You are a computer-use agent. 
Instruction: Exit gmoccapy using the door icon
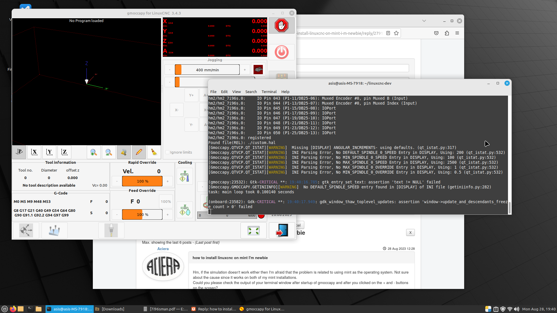click(x=282, y=230)
